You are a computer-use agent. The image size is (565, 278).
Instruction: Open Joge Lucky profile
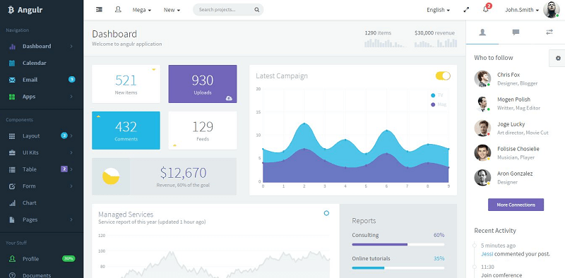click(511, 124)
